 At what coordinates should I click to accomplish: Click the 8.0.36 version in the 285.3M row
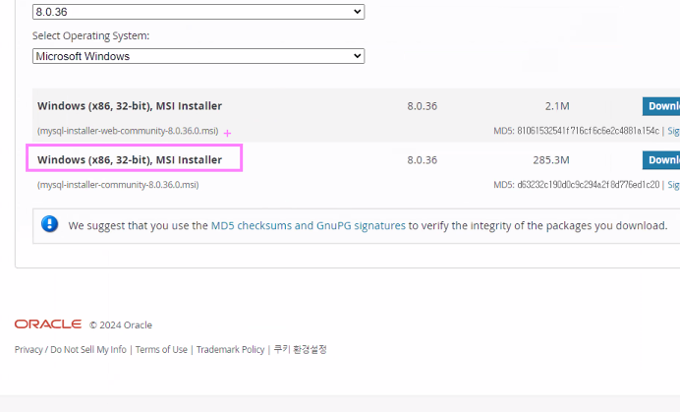pos(422,160)
